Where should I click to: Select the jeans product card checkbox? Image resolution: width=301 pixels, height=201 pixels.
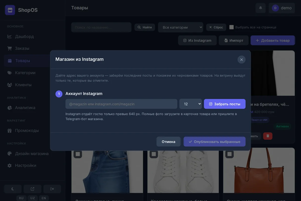click(x=78, y=154)
